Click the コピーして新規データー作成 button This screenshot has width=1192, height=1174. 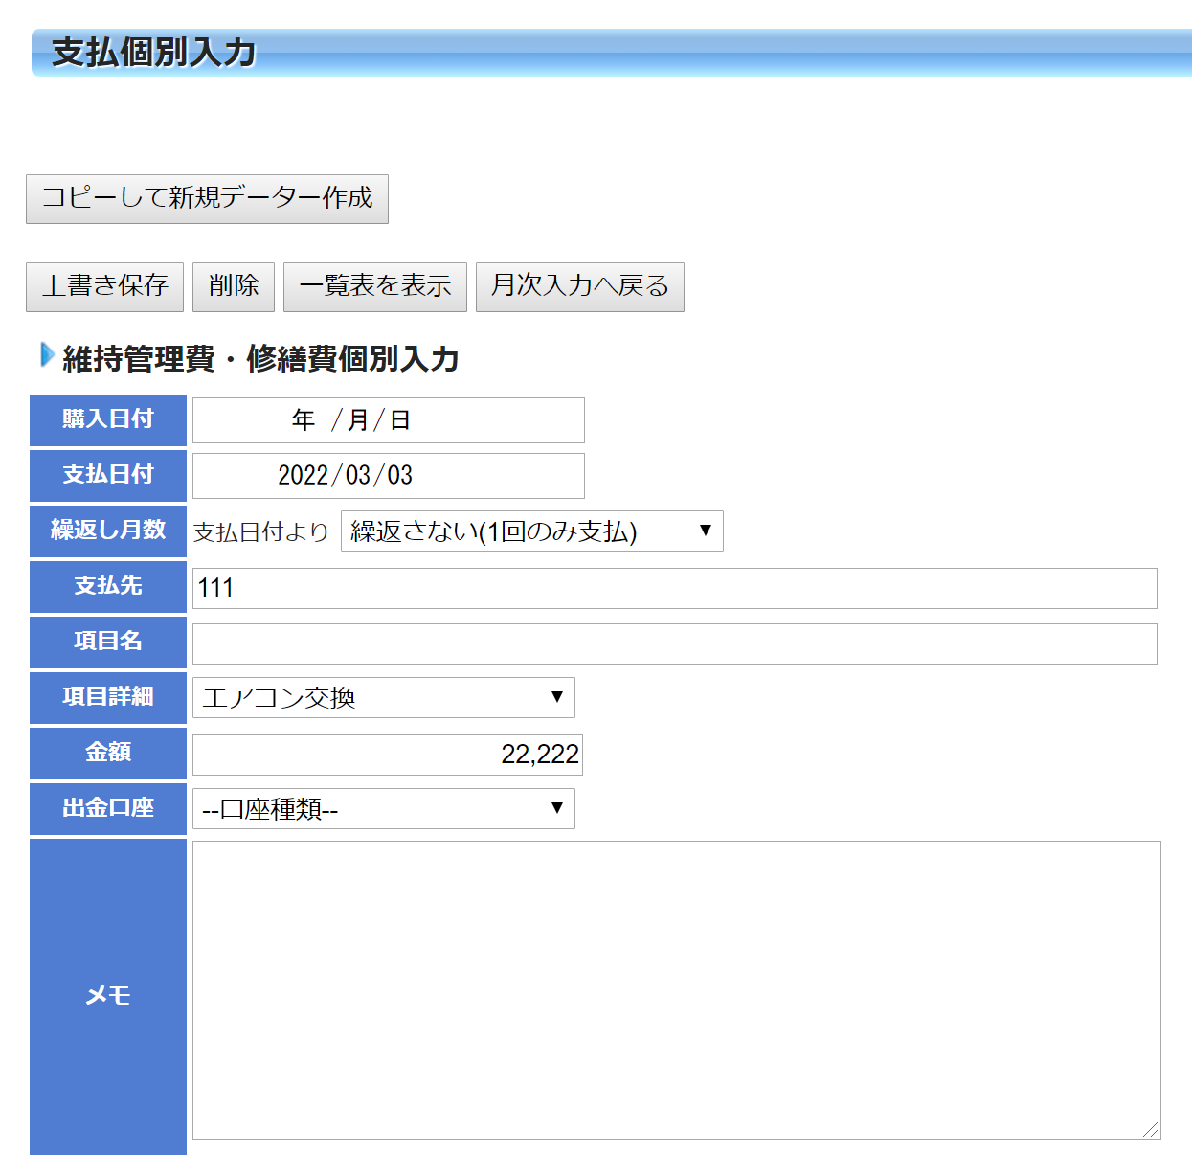pos(207,198)
